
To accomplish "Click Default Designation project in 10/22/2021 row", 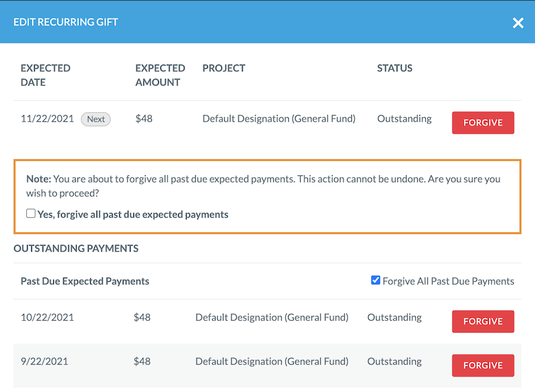I will (272, 317).
